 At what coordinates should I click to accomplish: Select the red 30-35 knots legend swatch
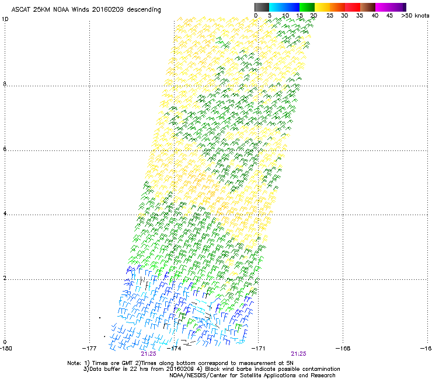coord(353,7)
